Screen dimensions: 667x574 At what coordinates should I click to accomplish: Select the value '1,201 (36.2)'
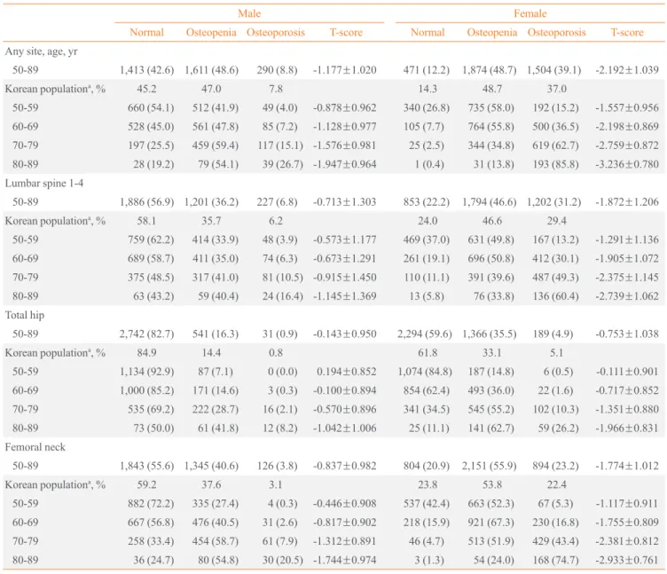tap(211, 202)
